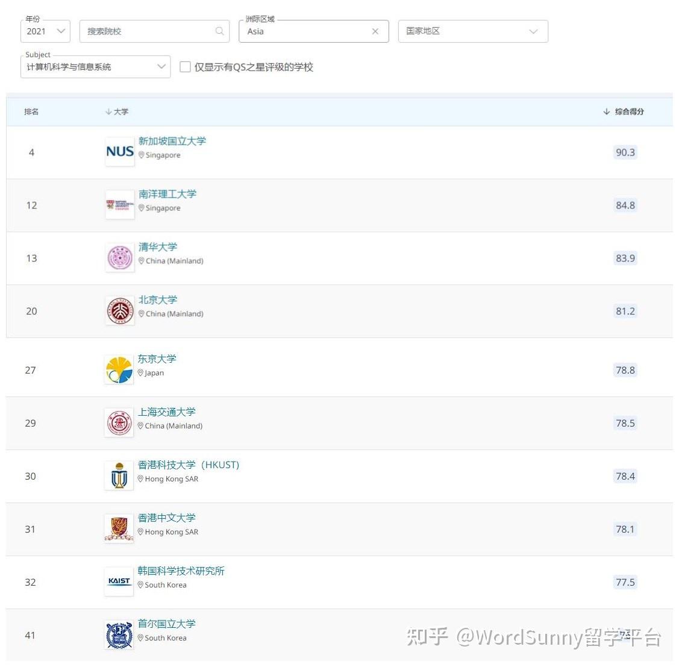Sort by the university column header
Image resolution: width=679 pixels, height=667 pixels.
click(117, 111)
